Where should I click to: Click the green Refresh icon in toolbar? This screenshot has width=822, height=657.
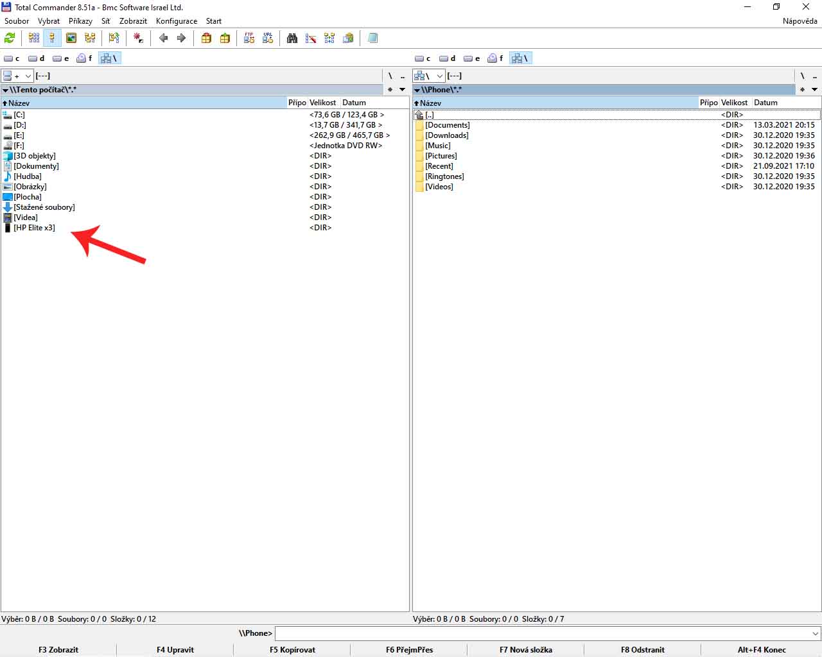(x=10, y=38)
